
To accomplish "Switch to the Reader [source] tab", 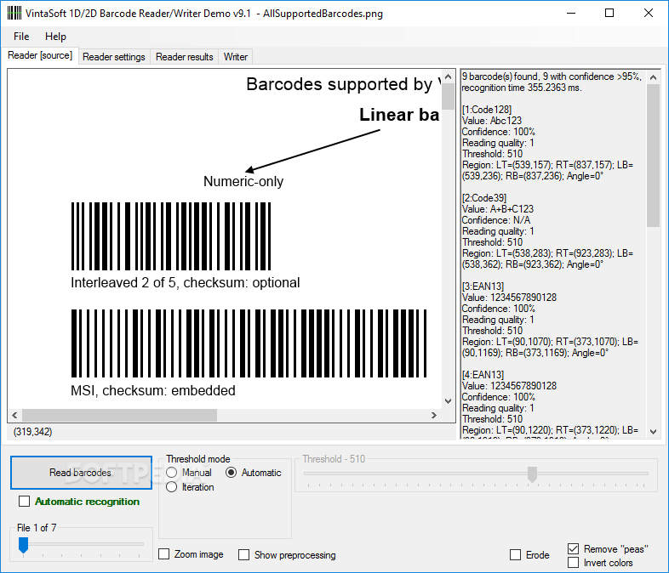I will click(x=40, y=55).
